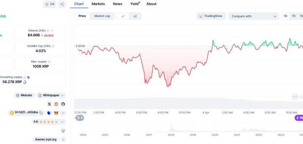Open the Compare with dropdown
The width and height of the screenshot is (303, 144).
coord(253,16)
